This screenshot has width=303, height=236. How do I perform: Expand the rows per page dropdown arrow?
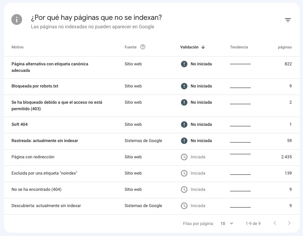point(232,224)
